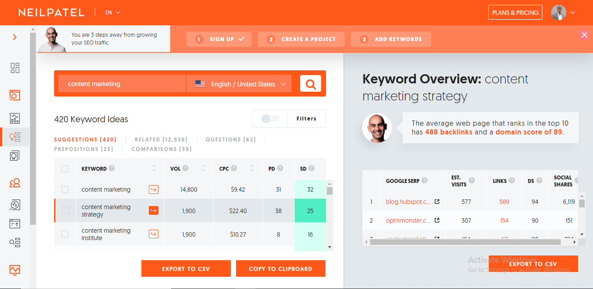Viewport: 593px width, 289px height.
Task: Click the user avatar photo
Action: [559, 13]
